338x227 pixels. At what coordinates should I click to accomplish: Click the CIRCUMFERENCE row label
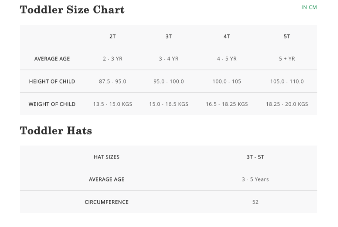(x=106, y=202)
